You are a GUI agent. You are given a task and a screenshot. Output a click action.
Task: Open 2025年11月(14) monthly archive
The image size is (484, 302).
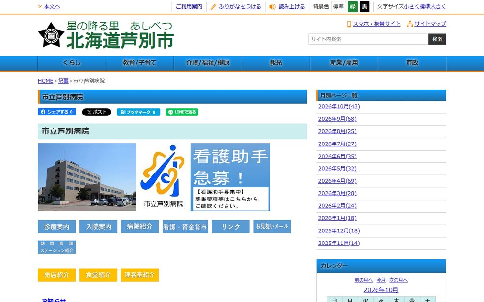(x=339, y=243)
